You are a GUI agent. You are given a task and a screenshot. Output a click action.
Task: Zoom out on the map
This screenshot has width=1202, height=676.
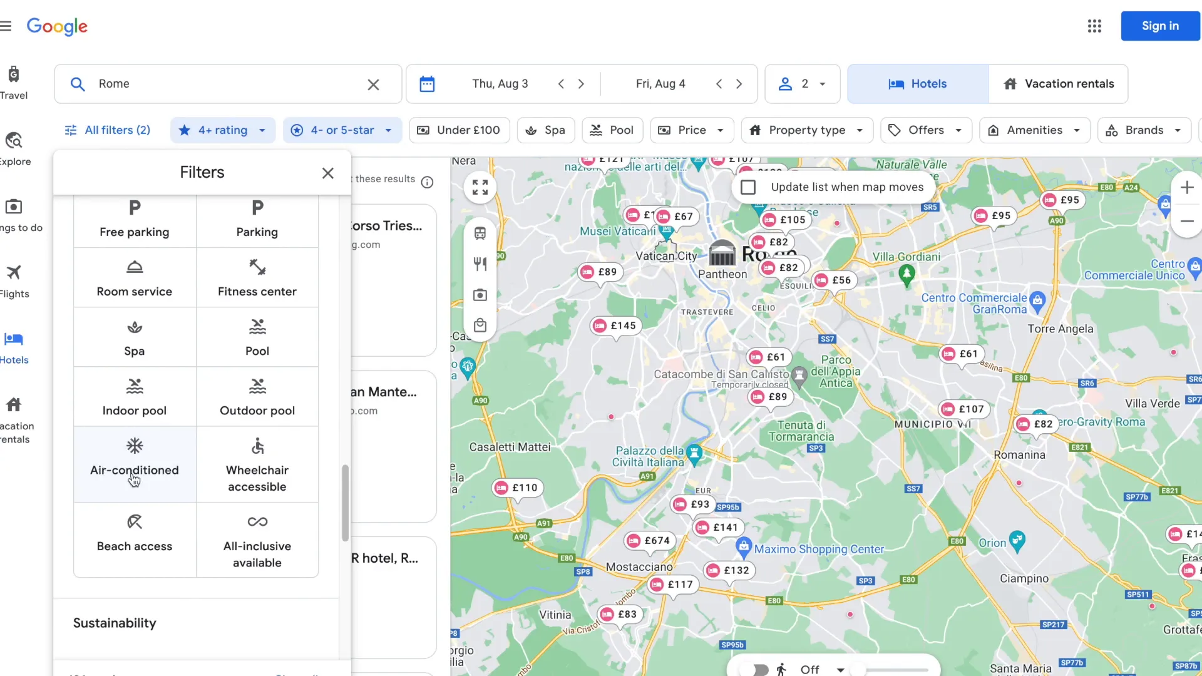[1187, 221]
